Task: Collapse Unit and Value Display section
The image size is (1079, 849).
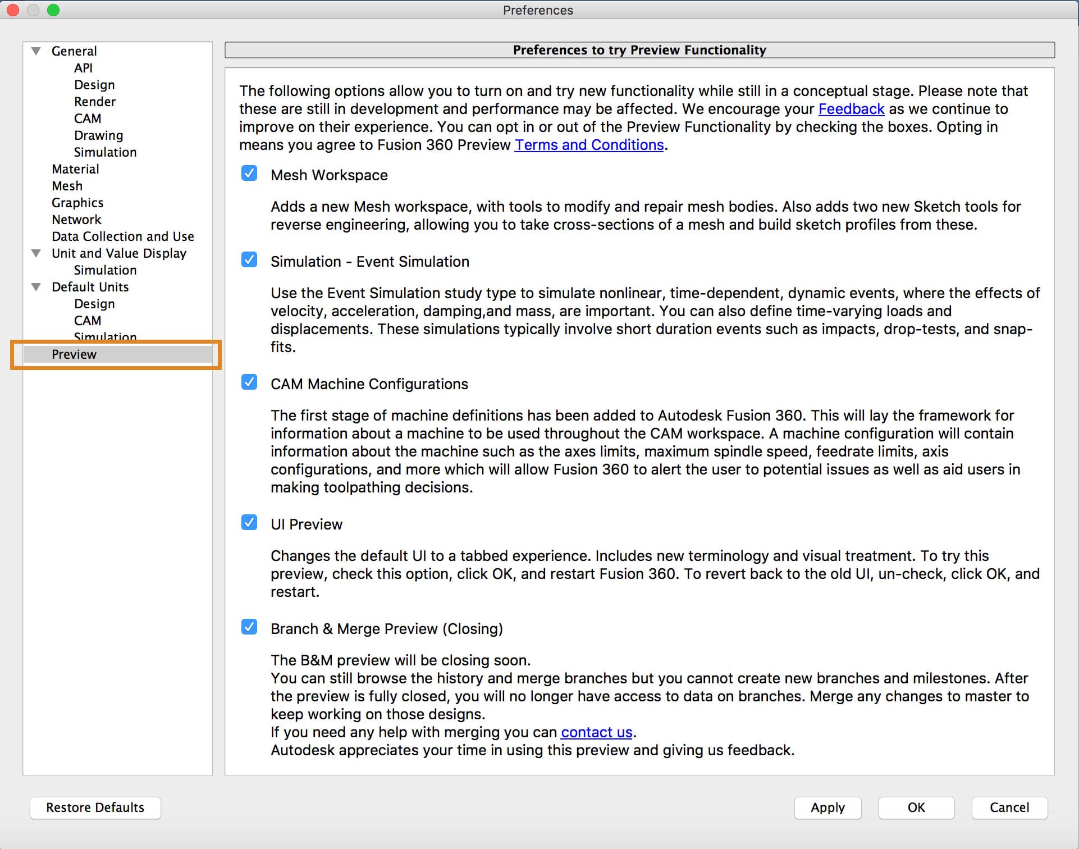Action: 36,253
